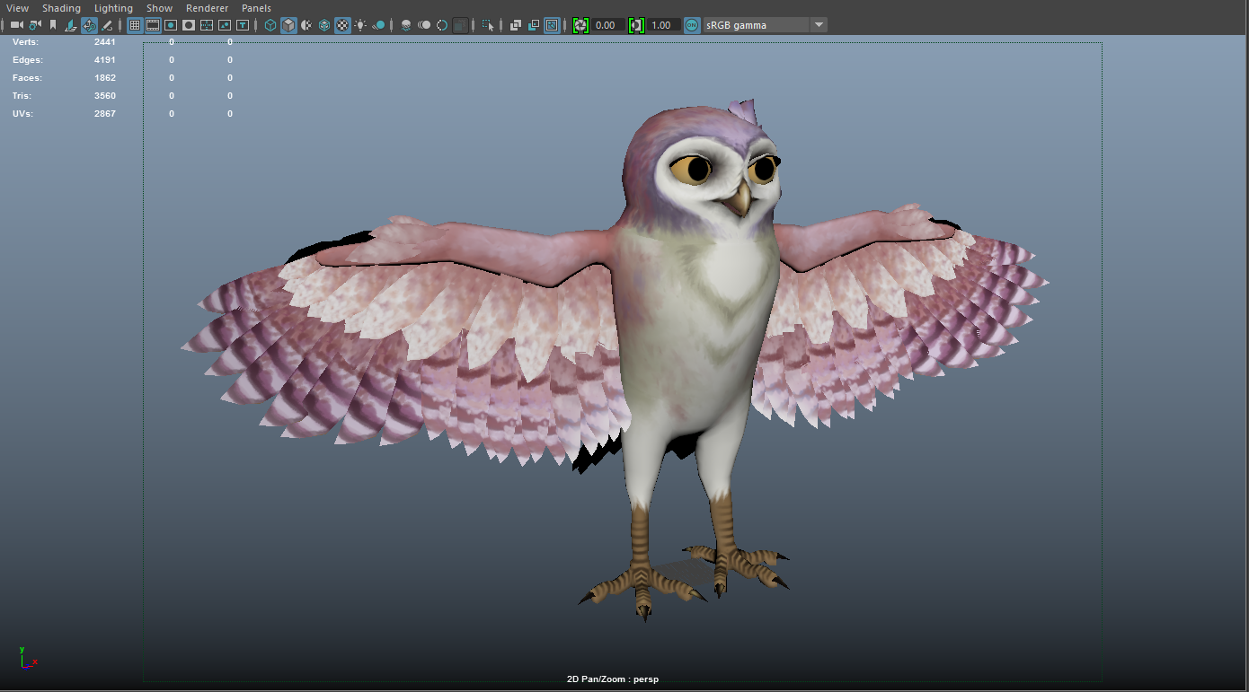
Task: Toggle the color management ON button
Action: 691,25
